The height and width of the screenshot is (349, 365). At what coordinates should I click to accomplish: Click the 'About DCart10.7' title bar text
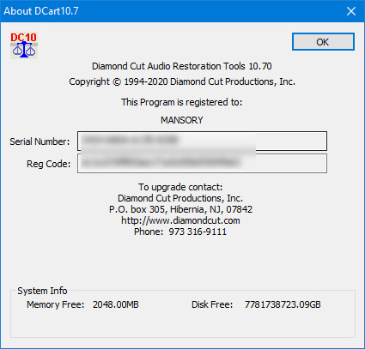tap(41, 11)
